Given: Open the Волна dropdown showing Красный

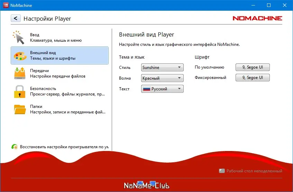Looking at the screenshot, I should tap(162, 78).
